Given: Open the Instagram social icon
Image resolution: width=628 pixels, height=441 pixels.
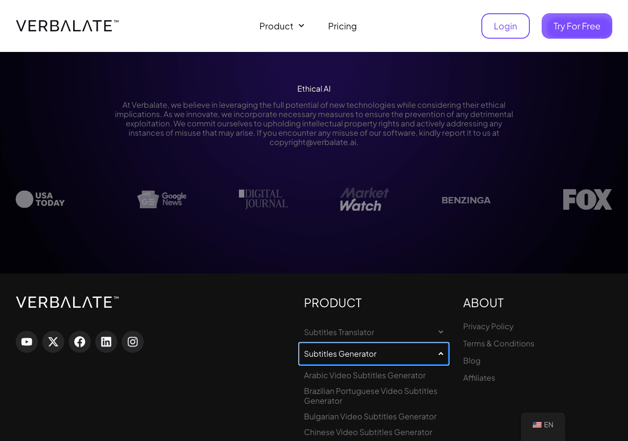Looking at the screenshot, I should (x=132, y=342).
